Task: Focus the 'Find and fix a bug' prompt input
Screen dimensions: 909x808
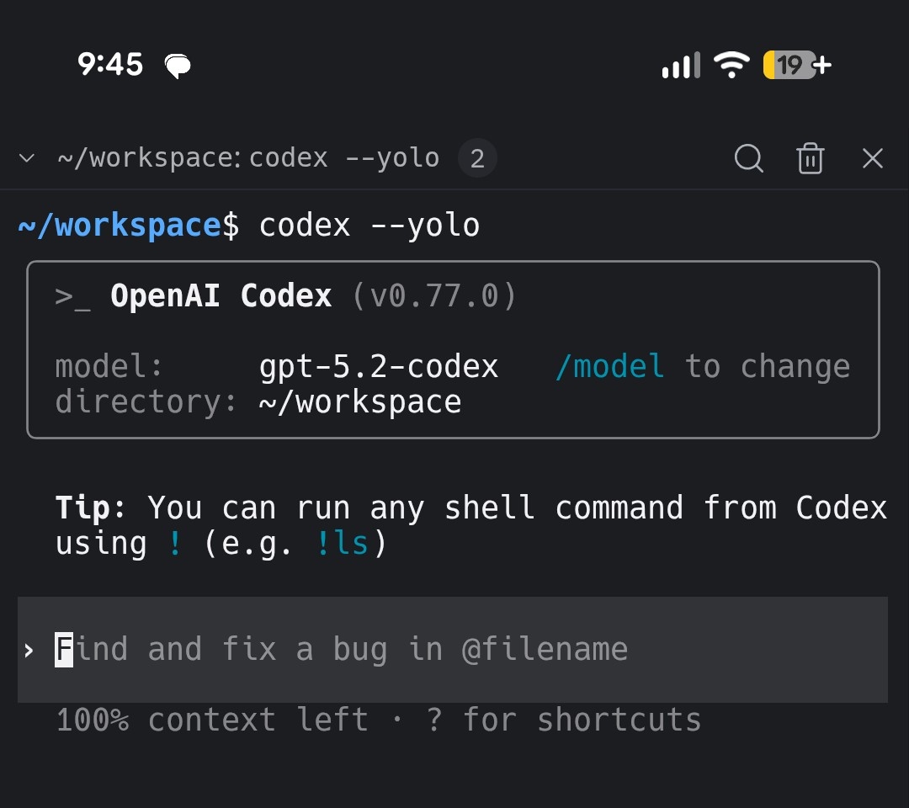Action: 452,649
